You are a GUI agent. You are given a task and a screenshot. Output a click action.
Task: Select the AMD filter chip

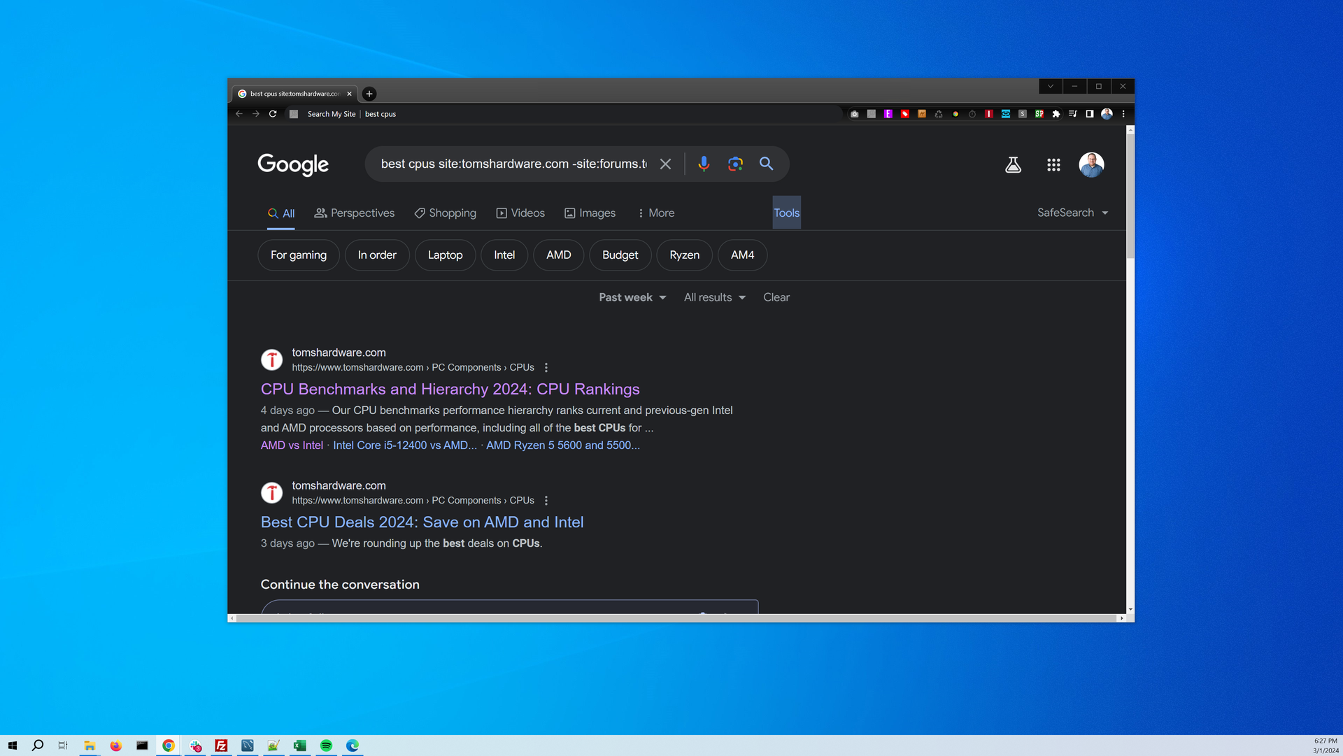(x=558, y=255)
